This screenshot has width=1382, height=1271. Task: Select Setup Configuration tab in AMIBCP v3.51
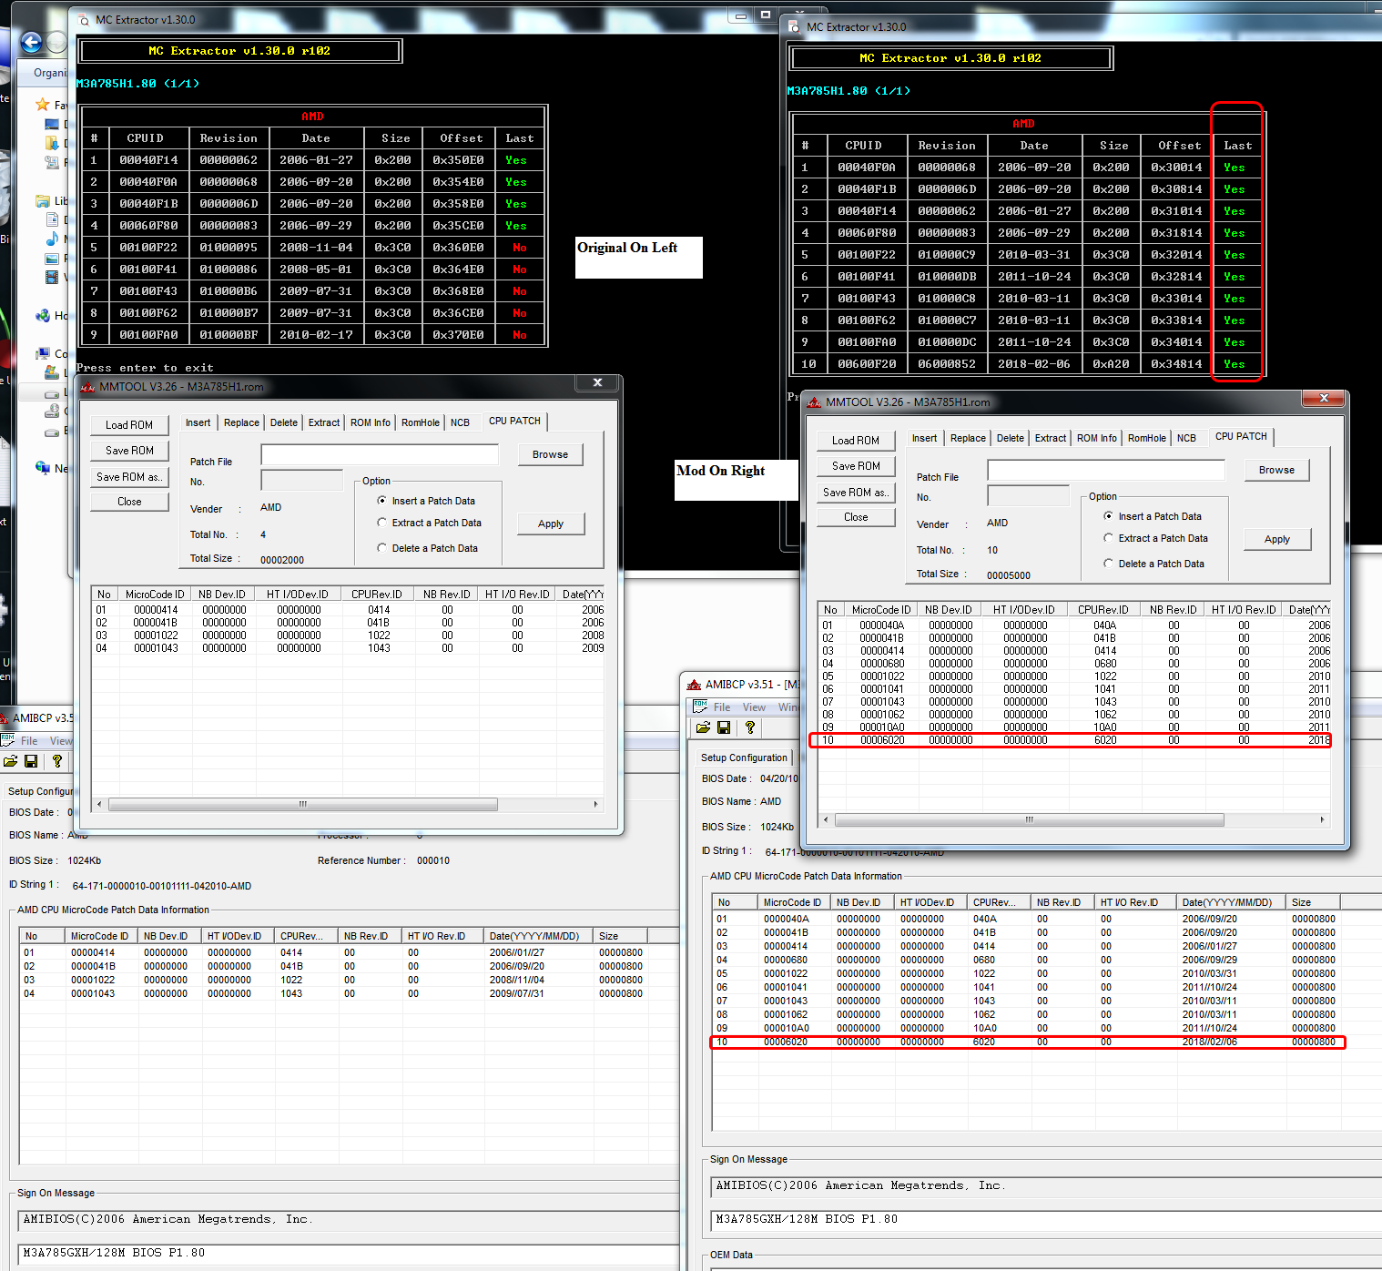(744, 758)
